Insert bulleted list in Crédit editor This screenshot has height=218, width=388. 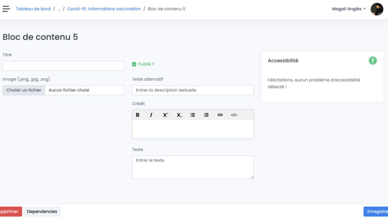[x=192, y=115]
